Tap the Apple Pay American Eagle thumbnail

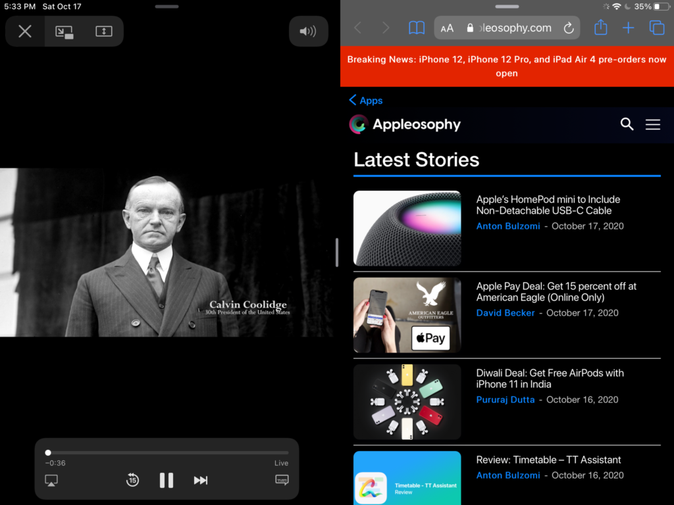pyautogui.click(x=407, y=315)
